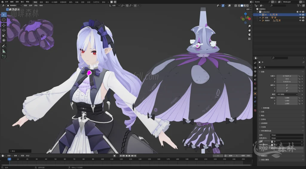Viewport: 306px width, 169px height.
Task: Click the viewport zoom magnifier icon
Action: tap(250, 26)
